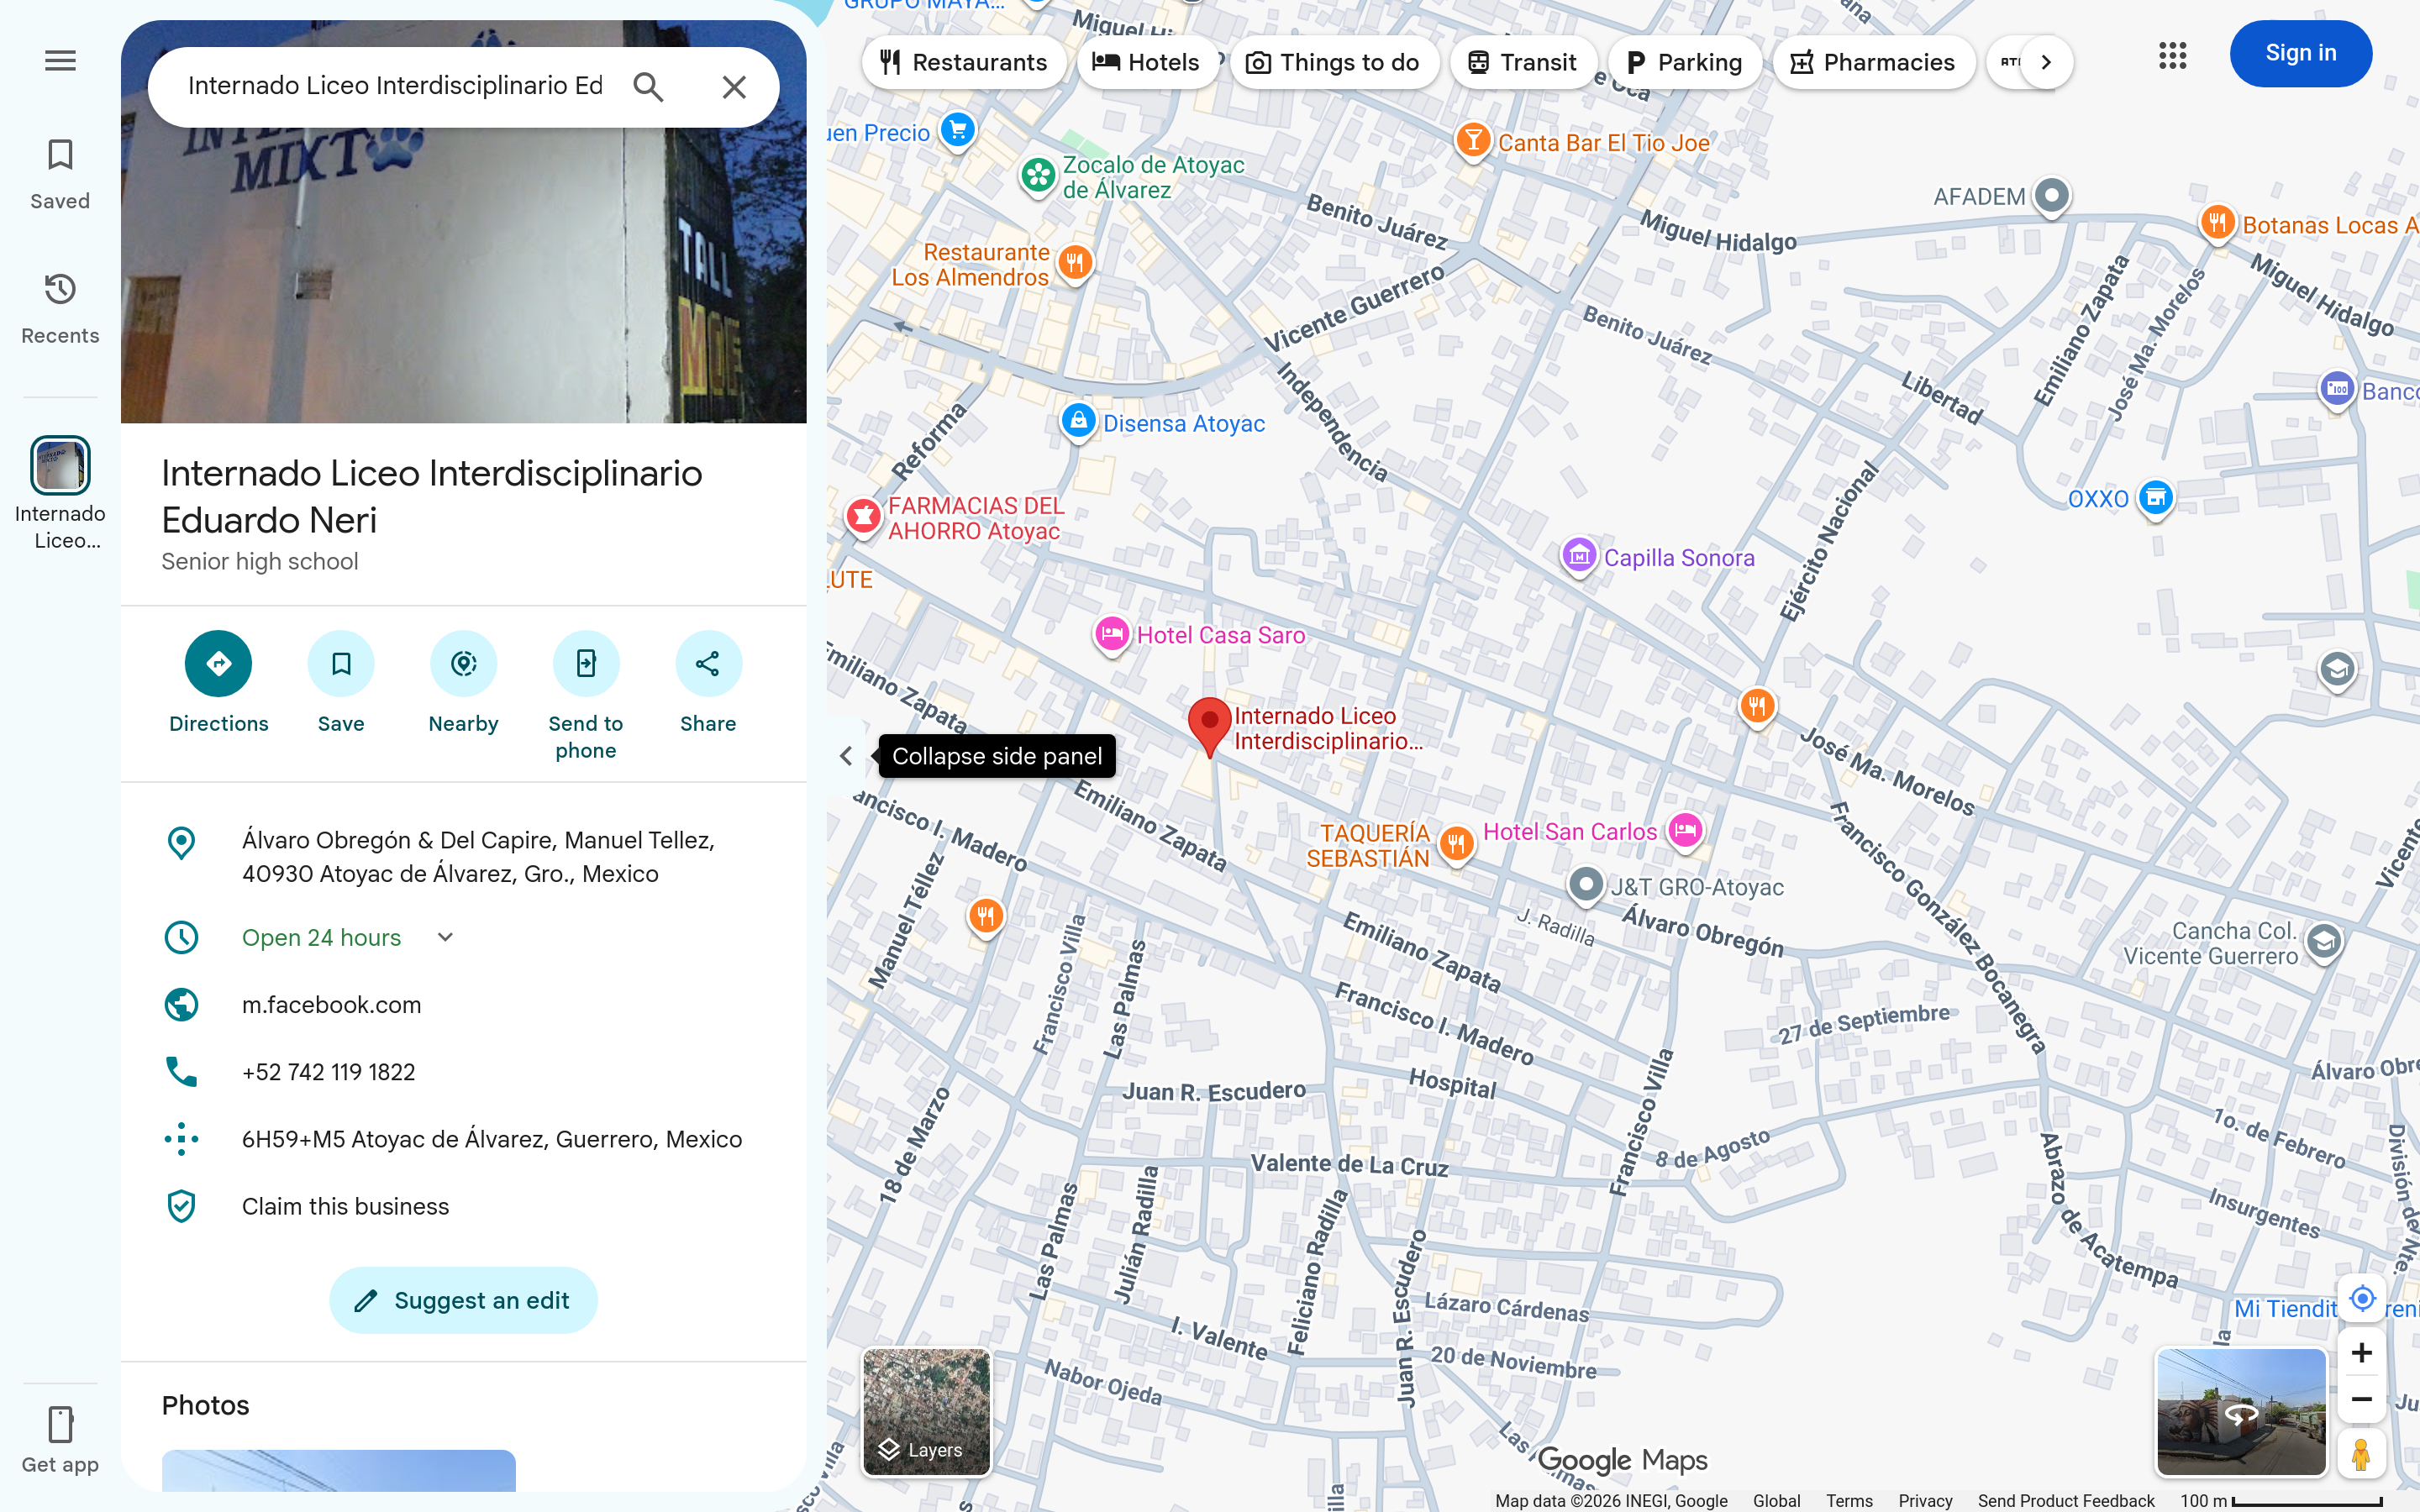Filter map by Restaurants
Image resolution: width=2420 pixels, height=1512 pixels.
964,62
